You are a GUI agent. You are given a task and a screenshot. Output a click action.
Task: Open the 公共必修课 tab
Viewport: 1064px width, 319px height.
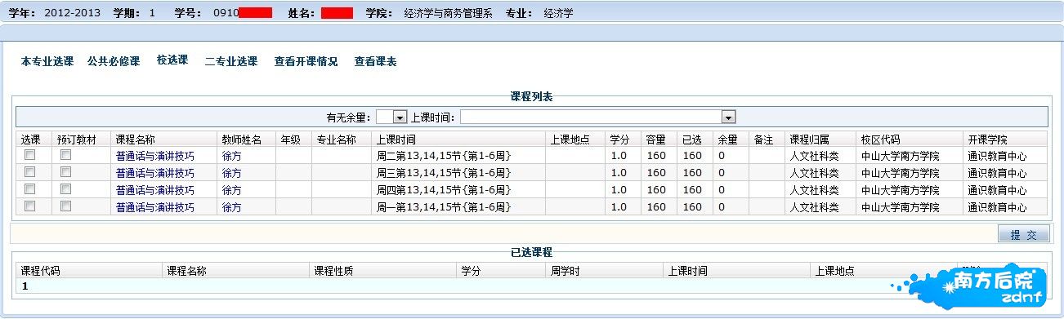tap(114, 61)
